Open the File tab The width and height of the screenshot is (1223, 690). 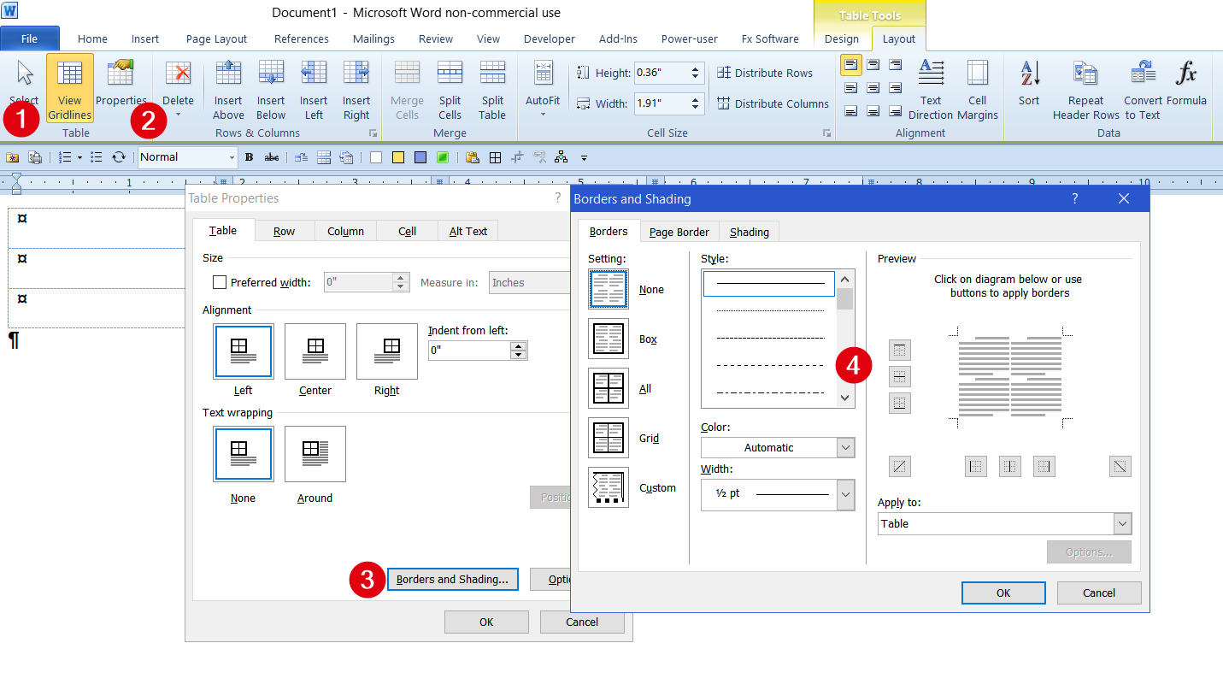[30, 38]
